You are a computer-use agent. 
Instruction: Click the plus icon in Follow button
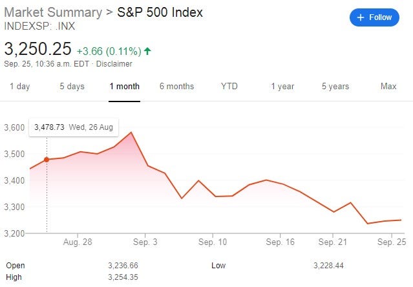pos(360,17)
